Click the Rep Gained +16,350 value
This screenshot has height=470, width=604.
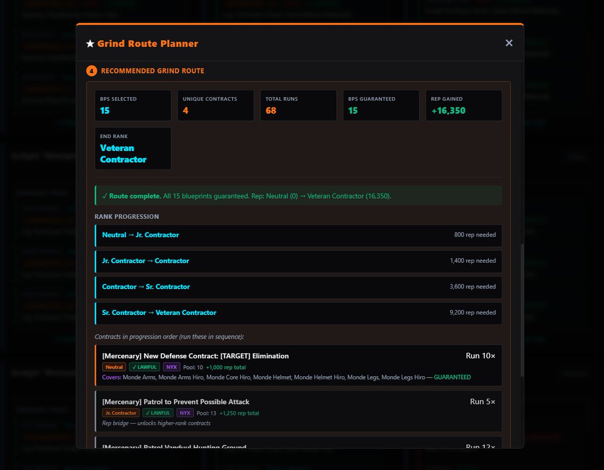pos(448,111)
